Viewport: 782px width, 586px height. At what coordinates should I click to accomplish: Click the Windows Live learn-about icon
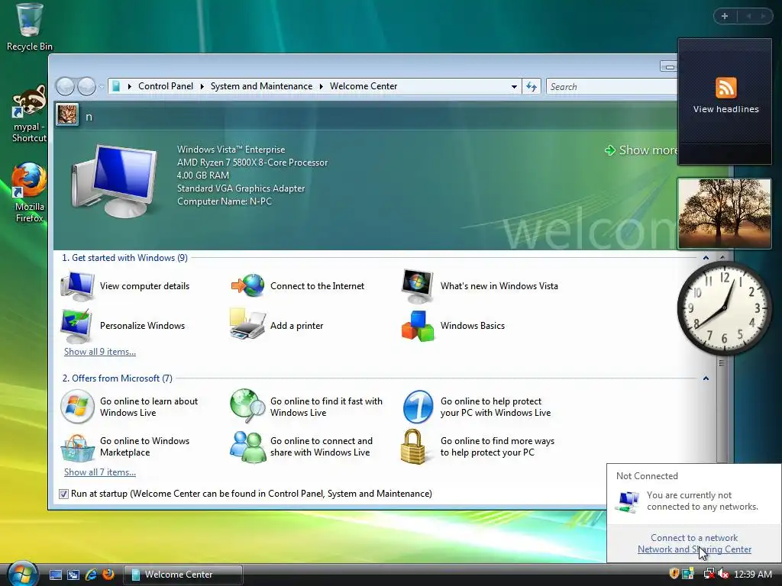click(x=77, y=407)
